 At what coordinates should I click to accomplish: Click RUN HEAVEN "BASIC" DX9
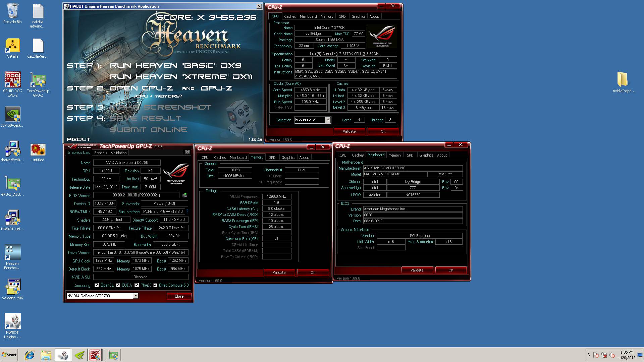(175, 66)
